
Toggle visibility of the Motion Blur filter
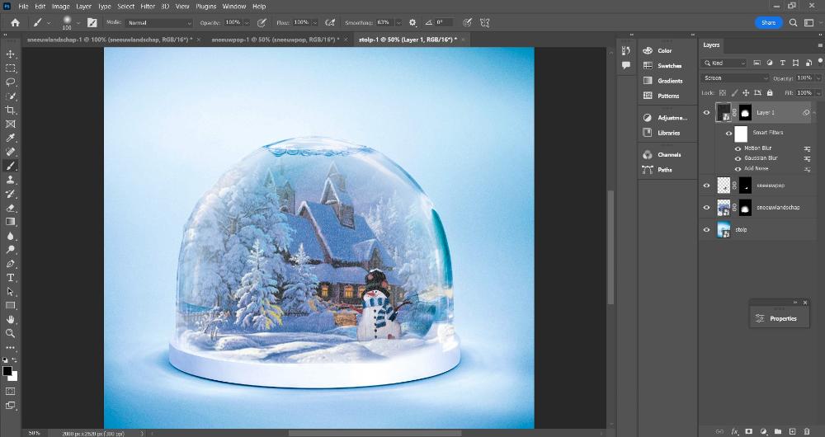point(738,148)
